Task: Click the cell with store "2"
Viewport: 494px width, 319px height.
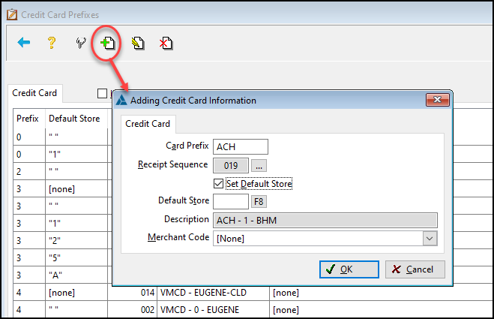Action: click(x=76, y=240)
